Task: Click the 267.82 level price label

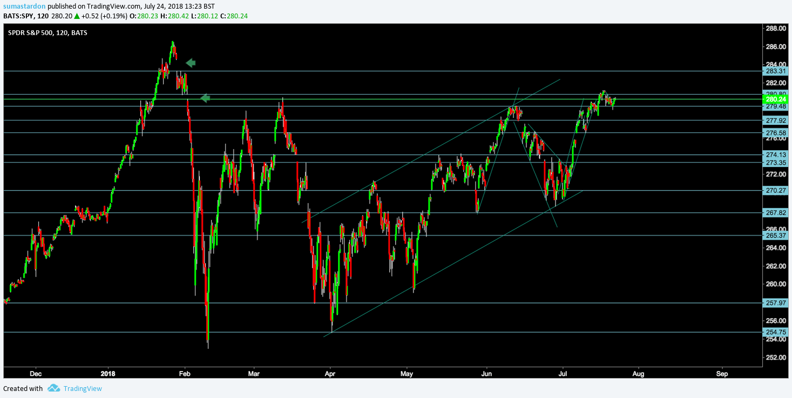Action: tap(775, 212)
